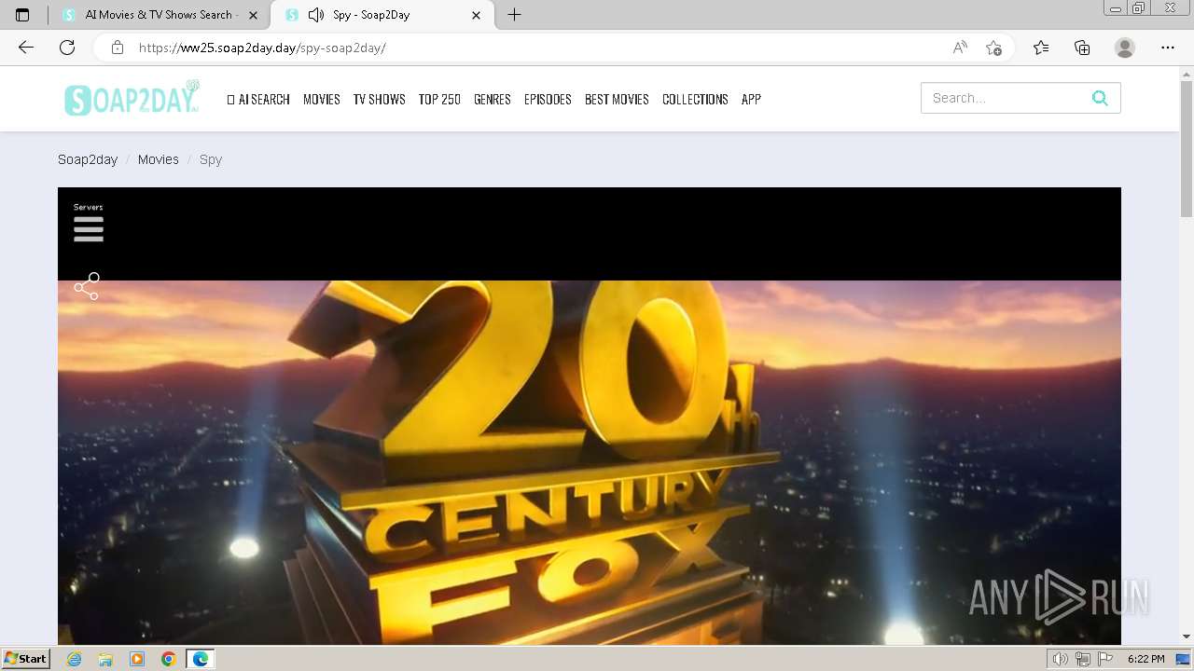
Task: Click the search magnifier icon
Action: click(x=1100, y=98)
